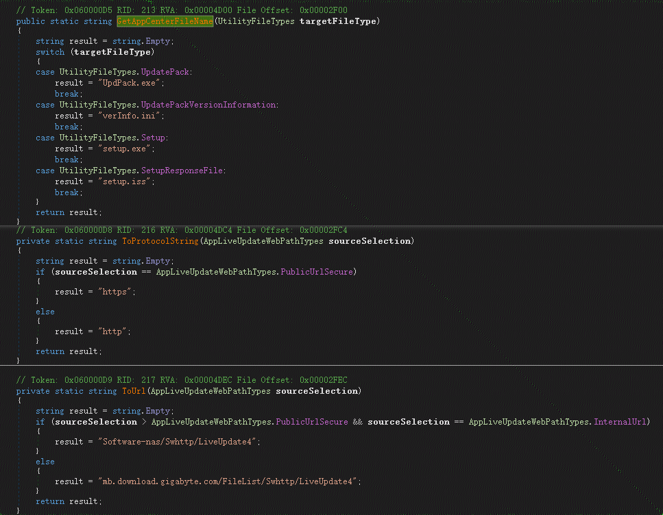Click the "setup.iss" string literal
Screen dimensions: 663x515
pyautogui.click(x=124, y=181)
